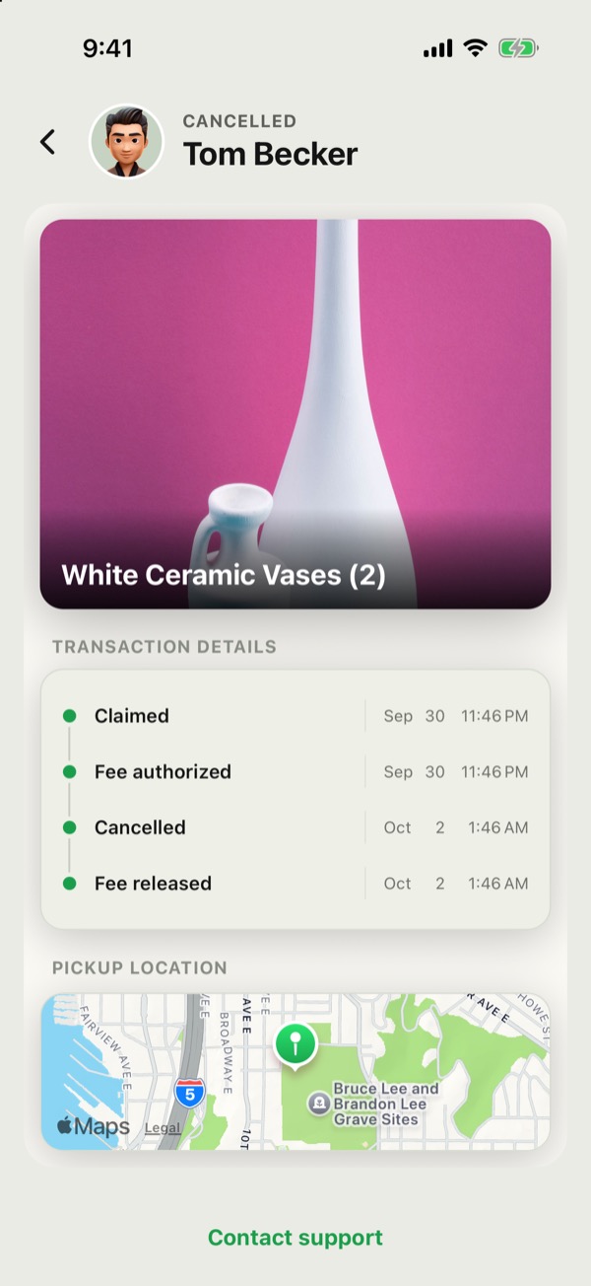This screenshot has height=1286, width=591.
Task: Tap the 9:41 status bar clock
Action: (107, 48)
